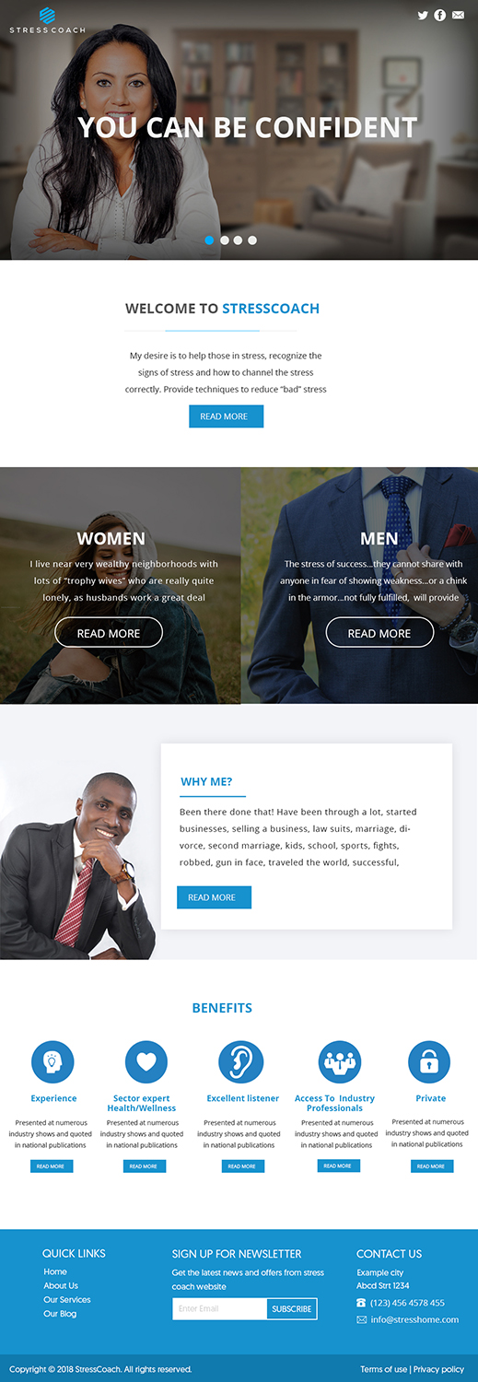Open About Us in Quick Links
The width and height of the screenshot is (478, 1382).
tap(61, 1285)
